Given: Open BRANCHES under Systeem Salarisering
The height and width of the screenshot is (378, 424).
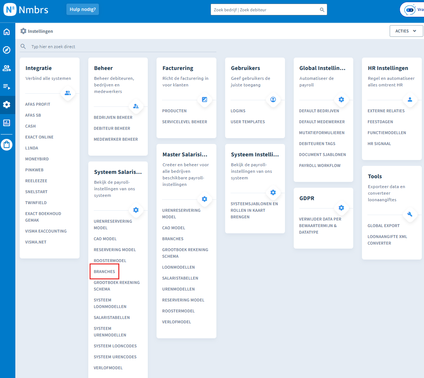Looking at the screenshot, I should coord(104,272).
